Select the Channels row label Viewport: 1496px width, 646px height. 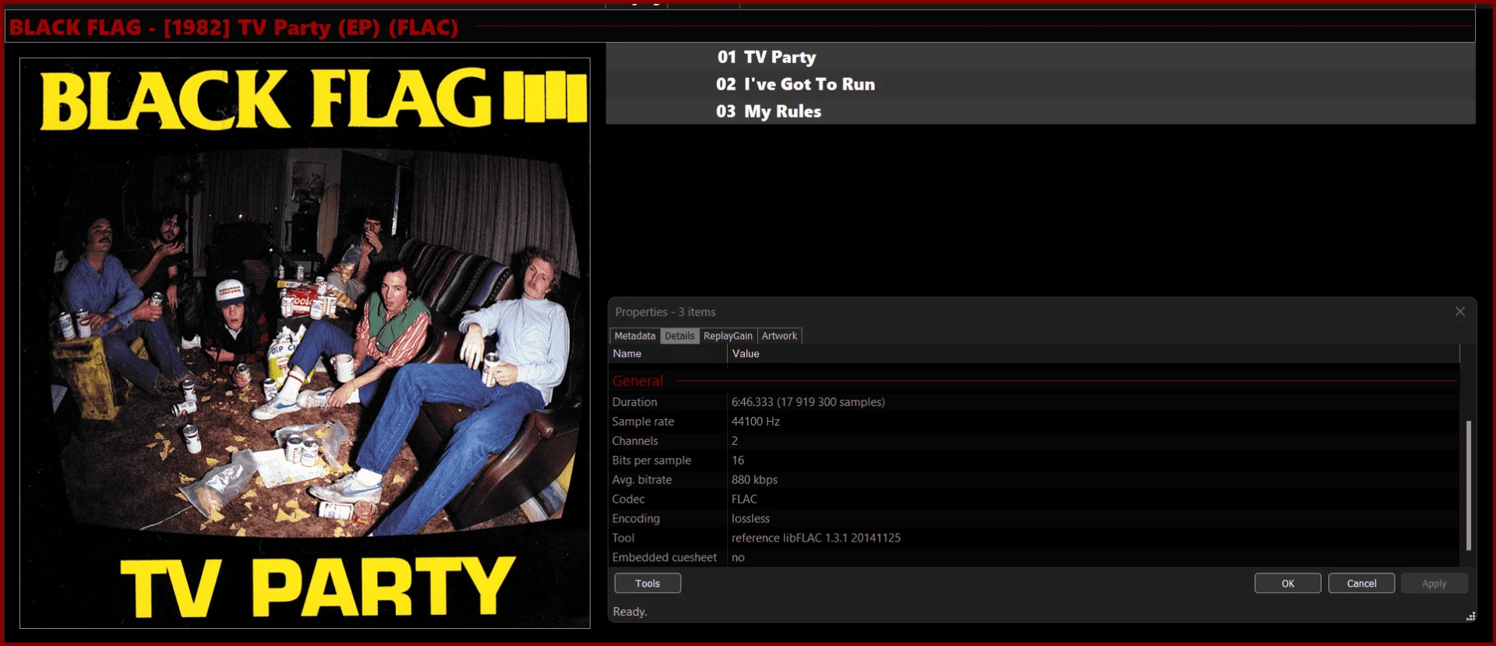[635, 441]
